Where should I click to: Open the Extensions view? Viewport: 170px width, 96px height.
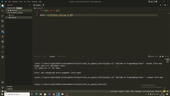pos(2,31)
